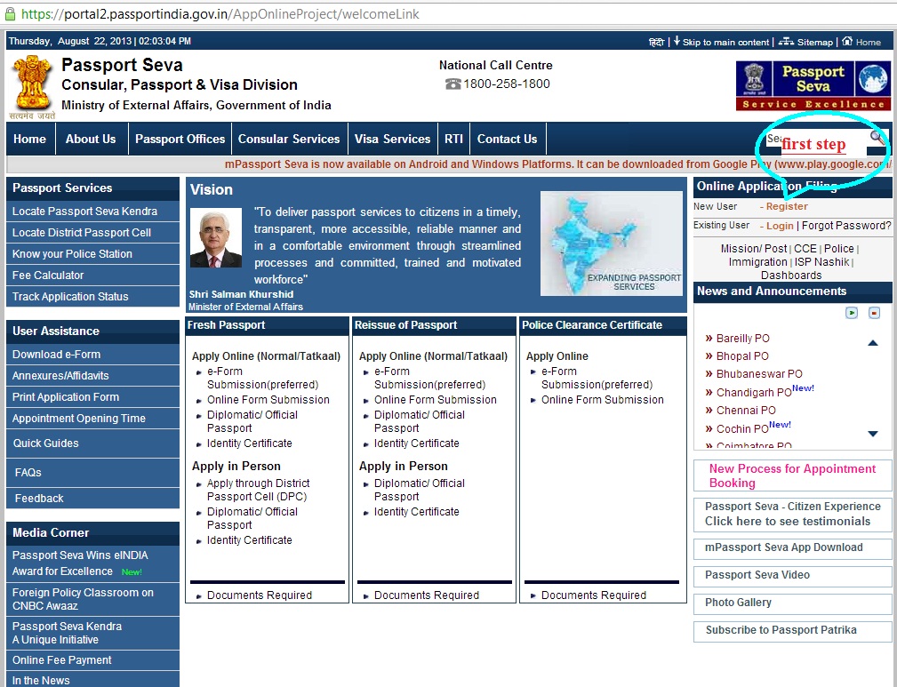Click the telephone icon beside the call centre number
Image resolution: width=897 pixels, height=687 pixels.
pyautogui.click(x=453, y=84)
